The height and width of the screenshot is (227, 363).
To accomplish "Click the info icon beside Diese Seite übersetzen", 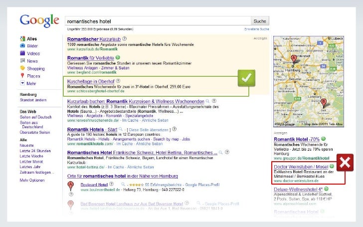I will (175, 129).
